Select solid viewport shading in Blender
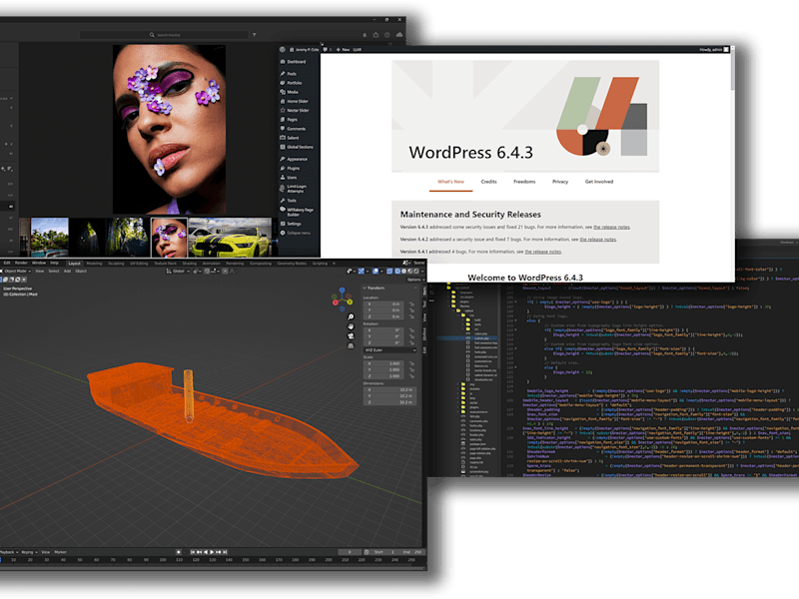The image size is (799, 599). 404,271
